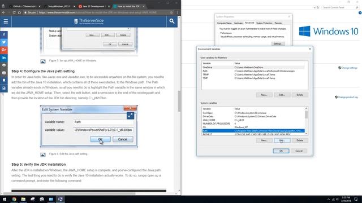The image size is (362, 203).
Task: Share article via LinkedIn sidebar icon
Action: (4, 58)
